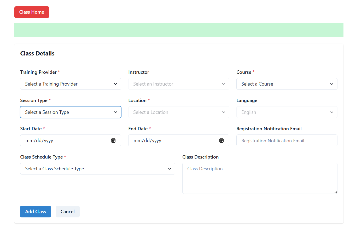This screenshot has height=225, width=350.
Task: Open the Select a Course dropdown
Action: [287, 84]
